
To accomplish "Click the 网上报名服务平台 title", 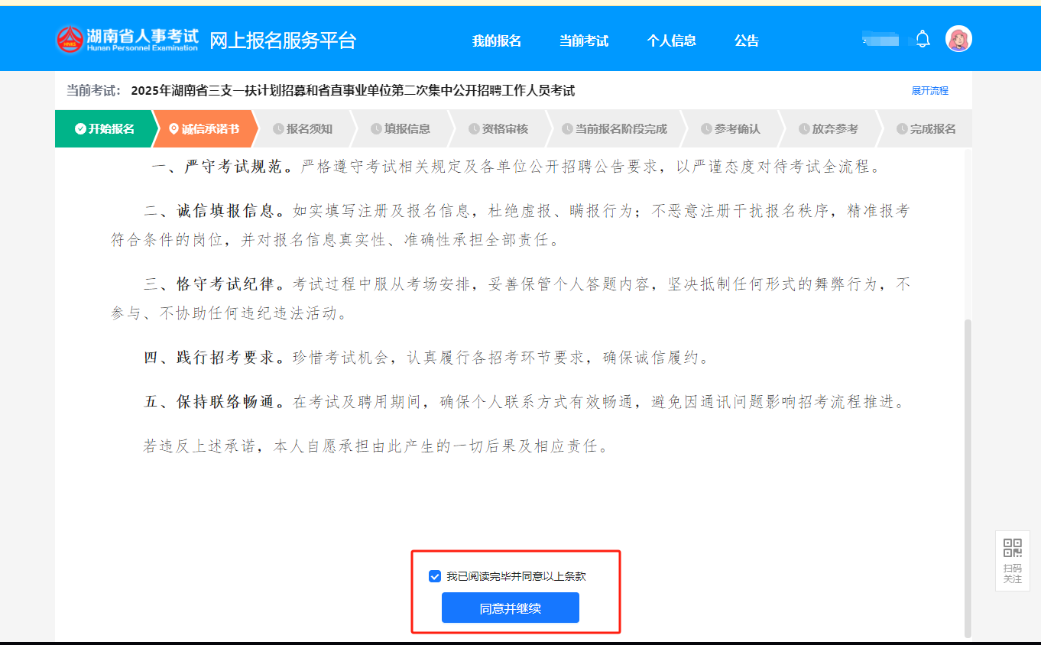I will (283, 41).
